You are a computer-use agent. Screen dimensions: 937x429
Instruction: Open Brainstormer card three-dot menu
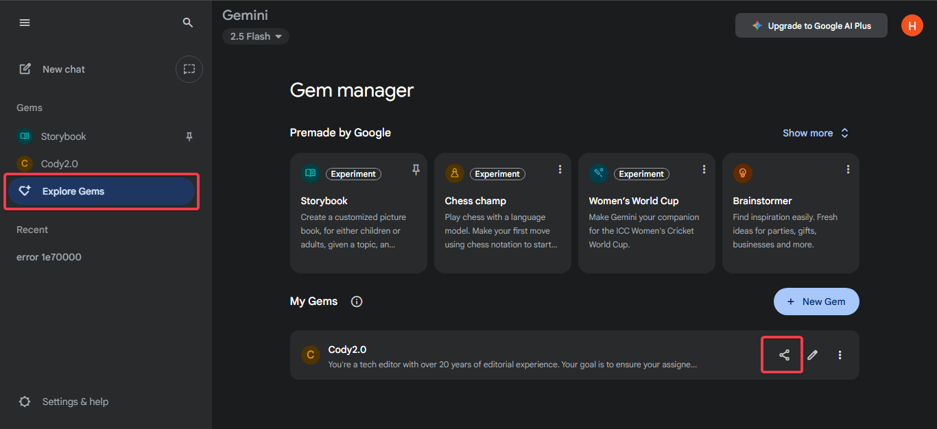pos(848,169)
